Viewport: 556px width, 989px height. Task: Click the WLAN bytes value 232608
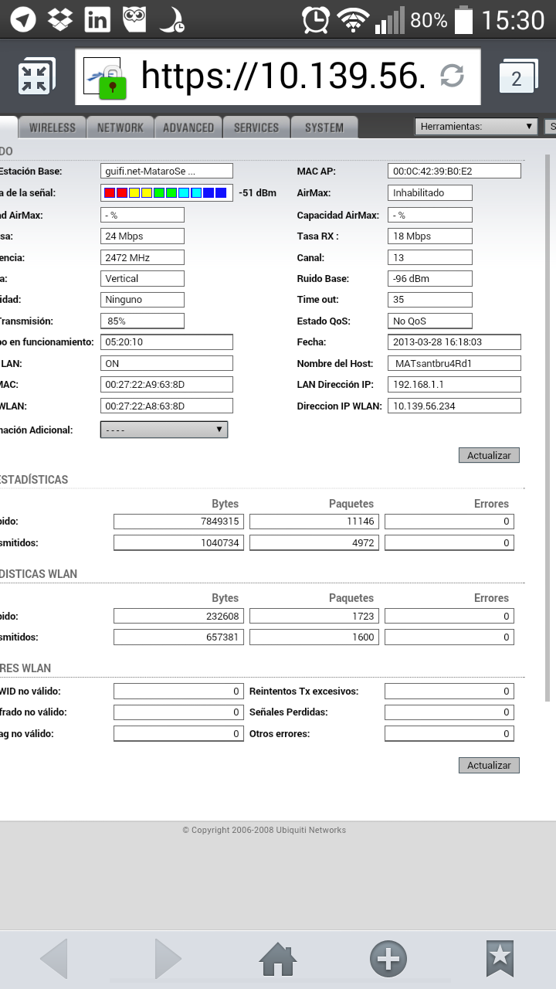178,616
